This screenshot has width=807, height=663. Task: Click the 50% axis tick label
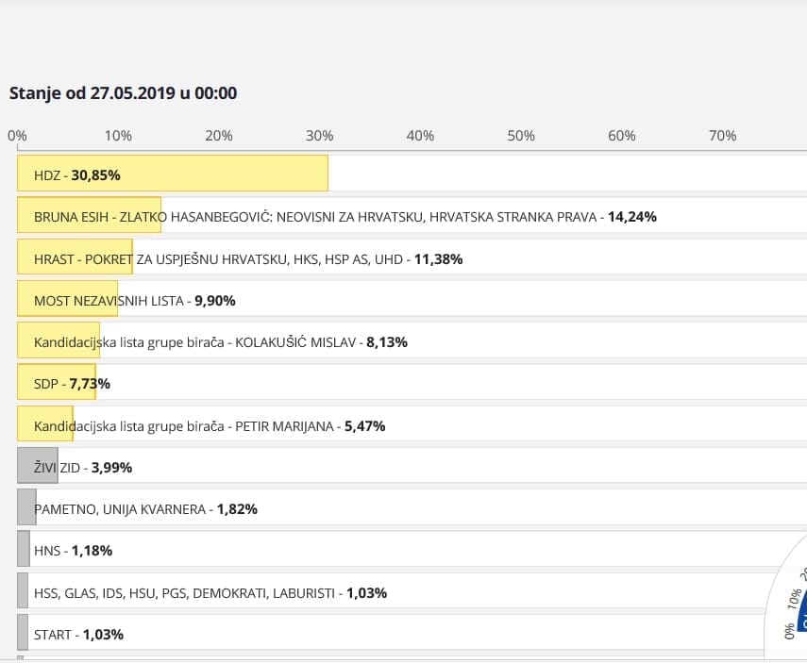point(521,136)
